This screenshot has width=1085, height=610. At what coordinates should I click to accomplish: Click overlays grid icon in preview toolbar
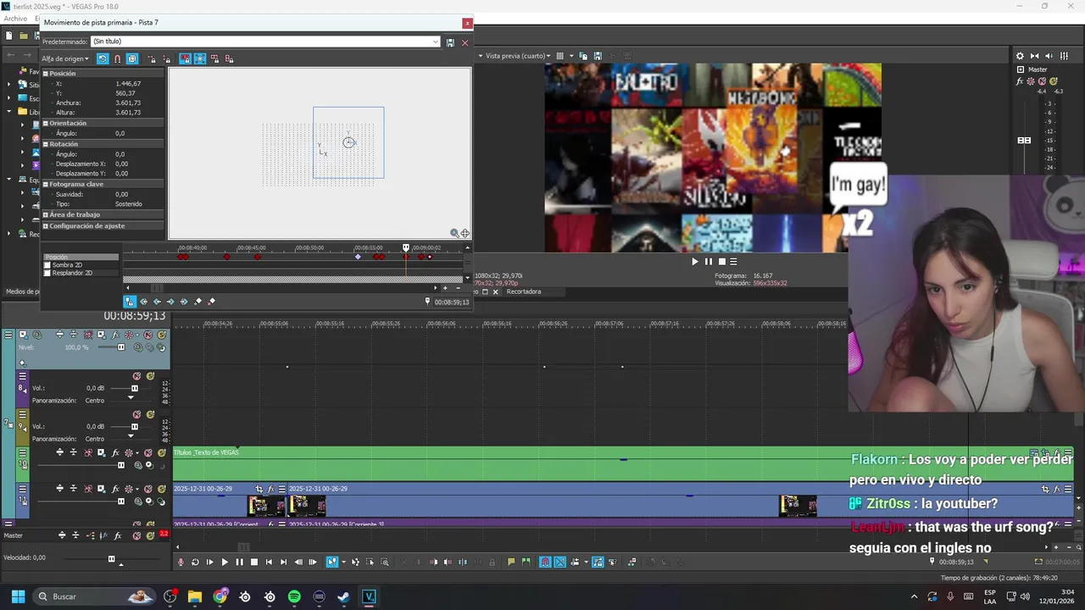coord(560,56)
